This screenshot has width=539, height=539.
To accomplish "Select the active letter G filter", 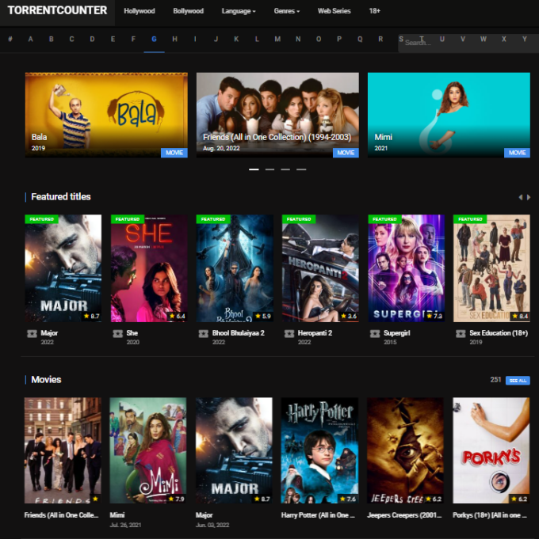I will tap(154, 39).
